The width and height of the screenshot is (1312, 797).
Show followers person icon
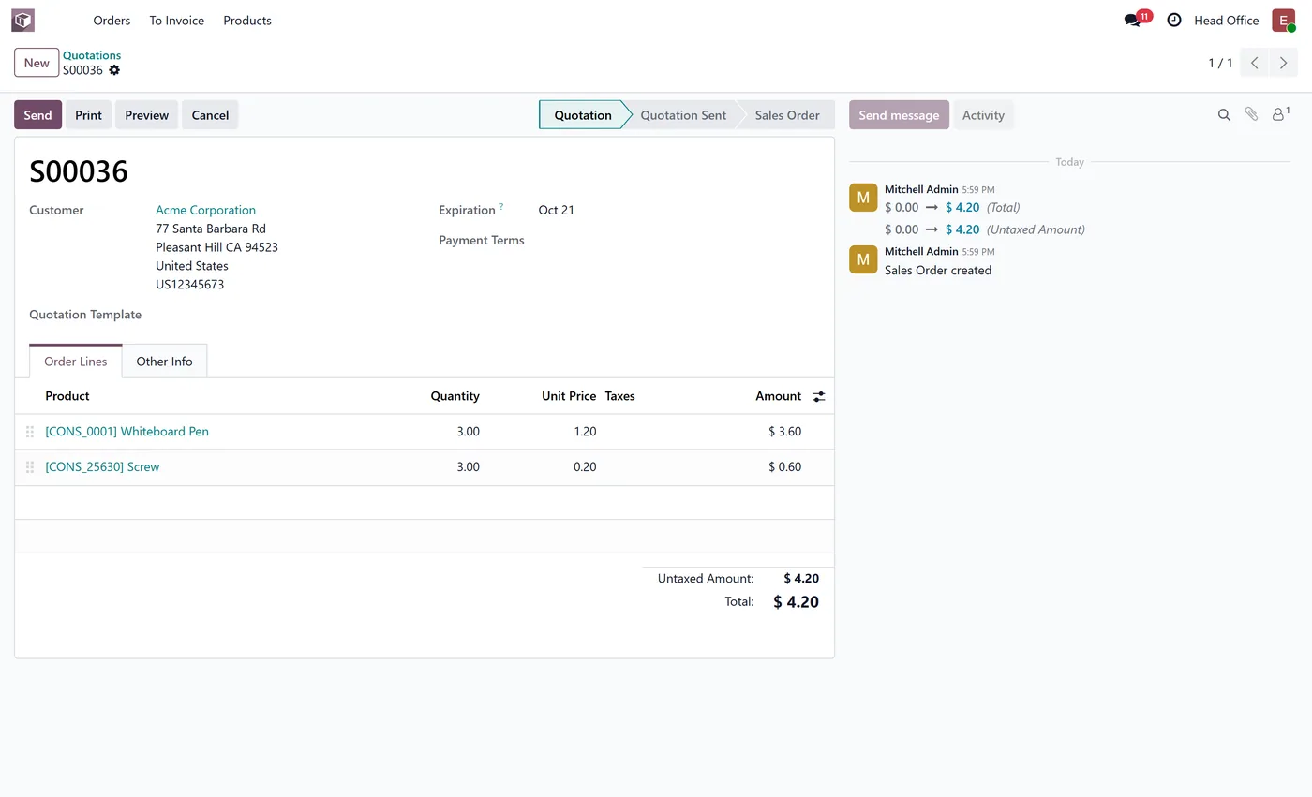(x=1280, y=114)
